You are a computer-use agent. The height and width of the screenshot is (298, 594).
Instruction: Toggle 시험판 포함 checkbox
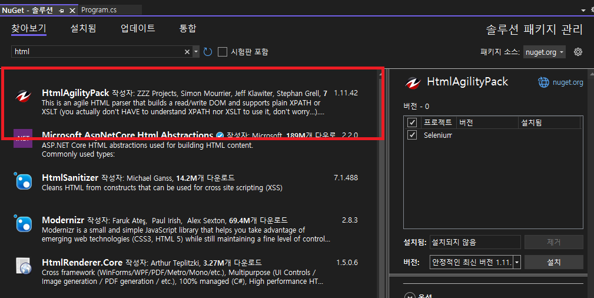pos(223,52)
